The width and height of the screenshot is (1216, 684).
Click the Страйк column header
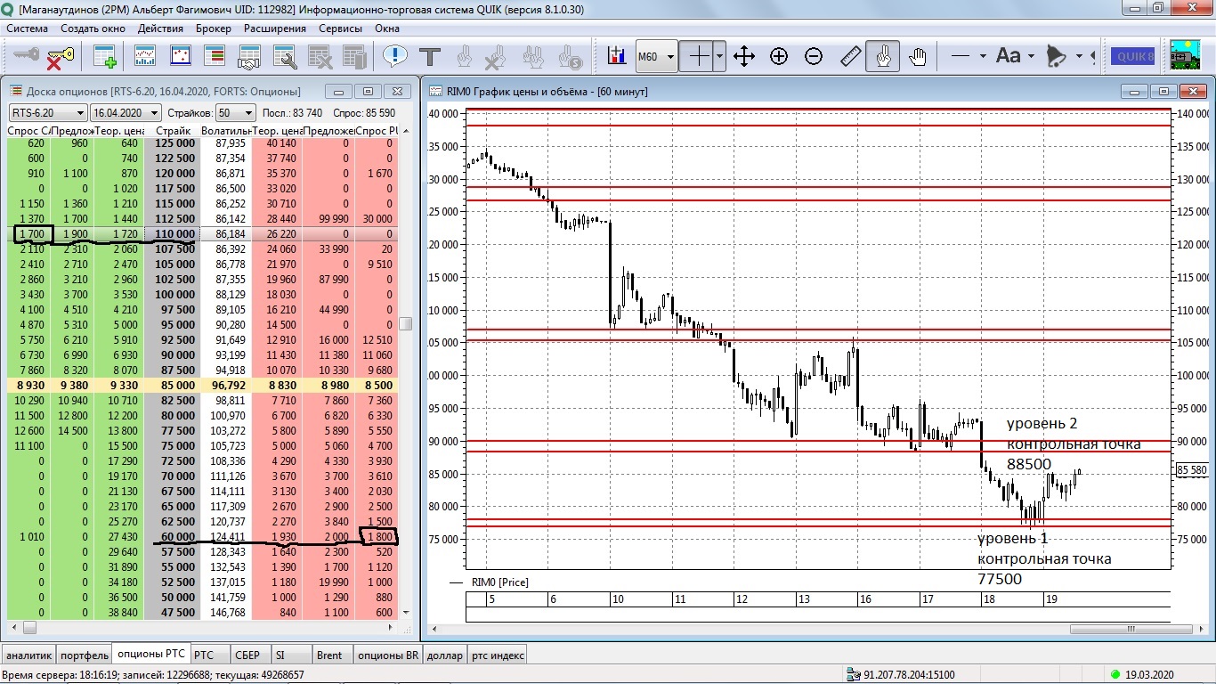pyautogui.click(x=173, y=131)
